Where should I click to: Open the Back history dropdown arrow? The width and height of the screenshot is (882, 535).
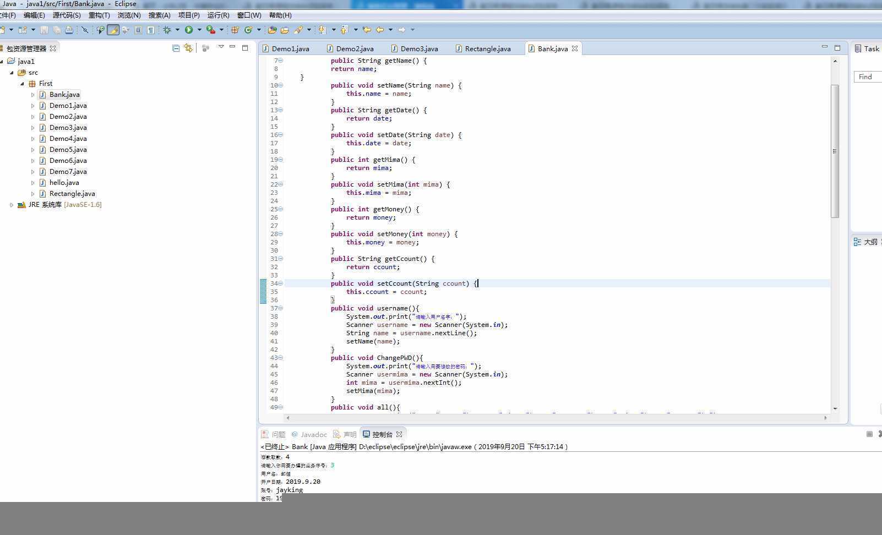click(x=390, y=30)
